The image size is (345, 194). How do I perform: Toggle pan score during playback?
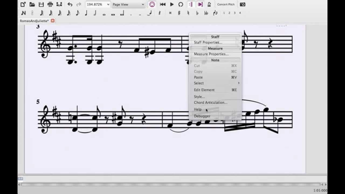[x=200, y=4]
